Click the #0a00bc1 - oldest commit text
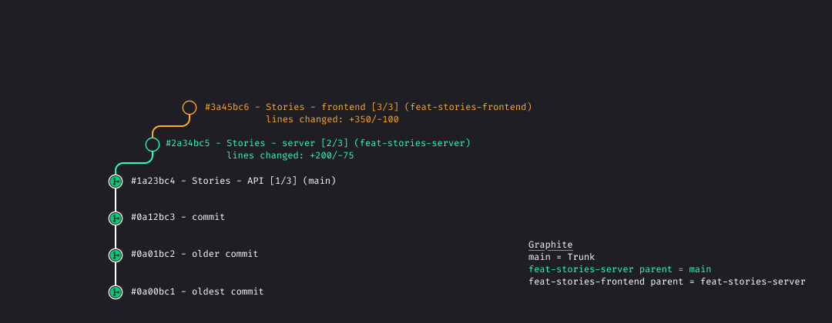The height and width of the screenshot is (323, 832). coord(197,291)
